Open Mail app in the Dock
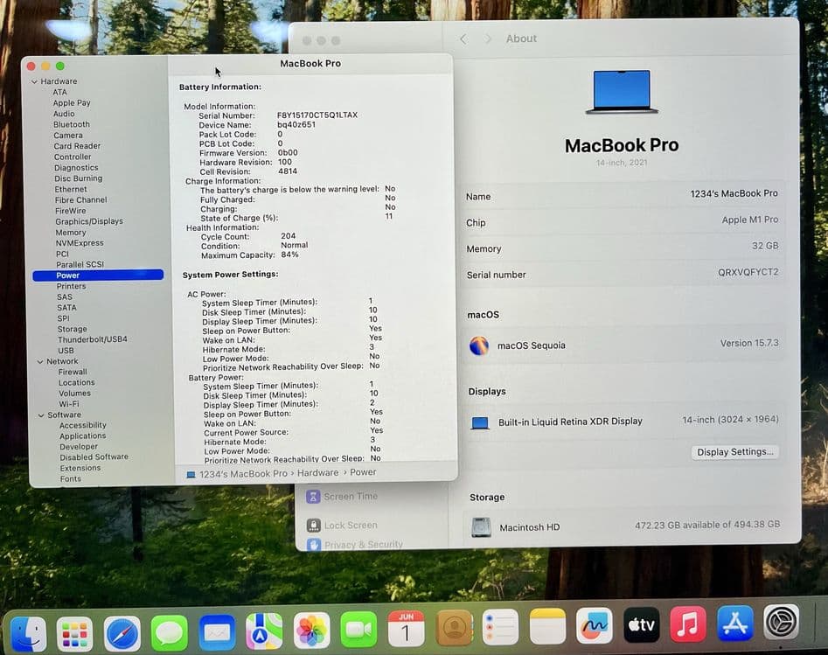Screen dimensions: 828x655 [217, 631]
